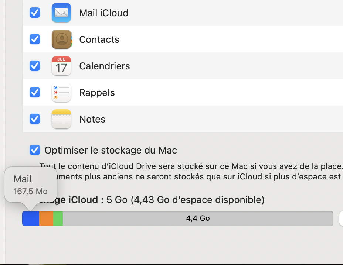Click the green segment of storage bar
The image size is (343, 265).
coord(58,218)
